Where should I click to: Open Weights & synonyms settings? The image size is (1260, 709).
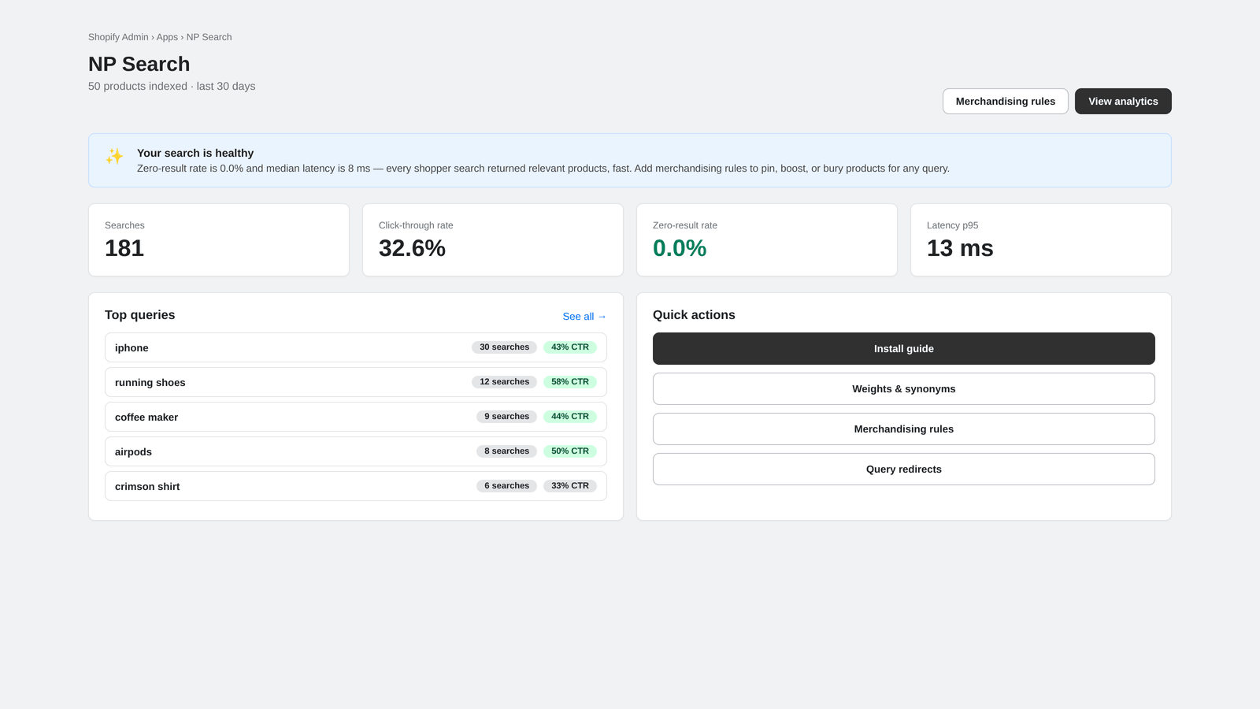coord(904,388)
